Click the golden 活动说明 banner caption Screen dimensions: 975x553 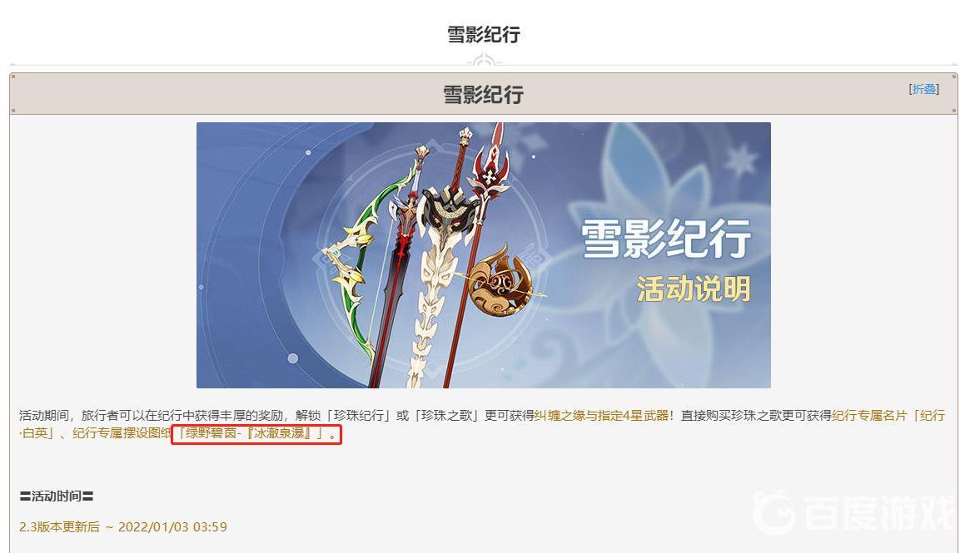(x=694, y=289)
